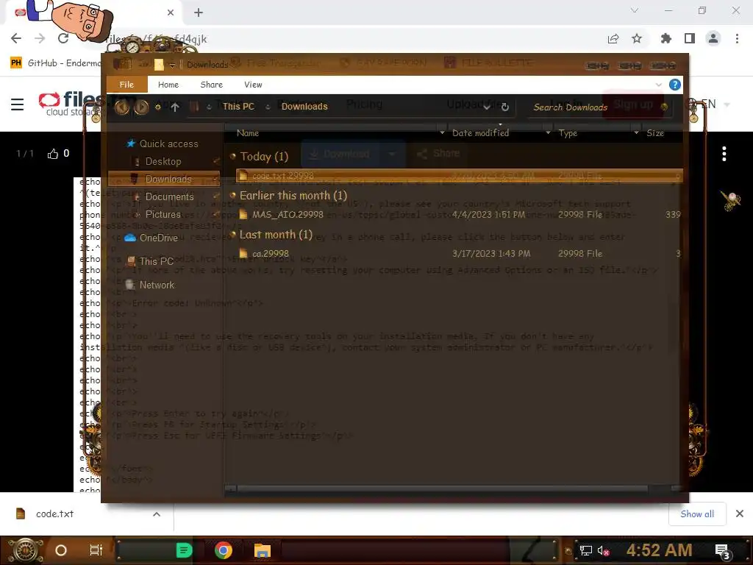The image size is (753, 565).
Task: Open Chrome three-dot menu
Action: click(737, 38)
